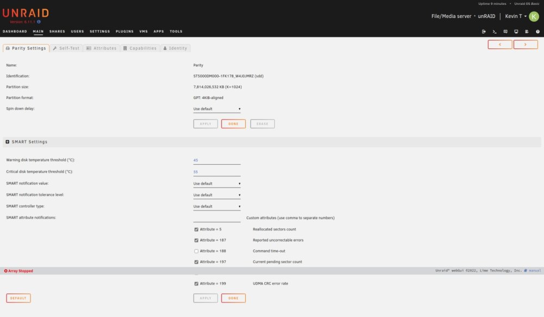Open the Kevin T user dropdown
The height and width of the screenshot is (317, 544).
pos(516,16)
